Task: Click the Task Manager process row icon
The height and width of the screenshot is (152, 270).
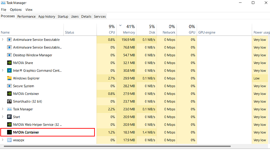Action: pos(9,109)
